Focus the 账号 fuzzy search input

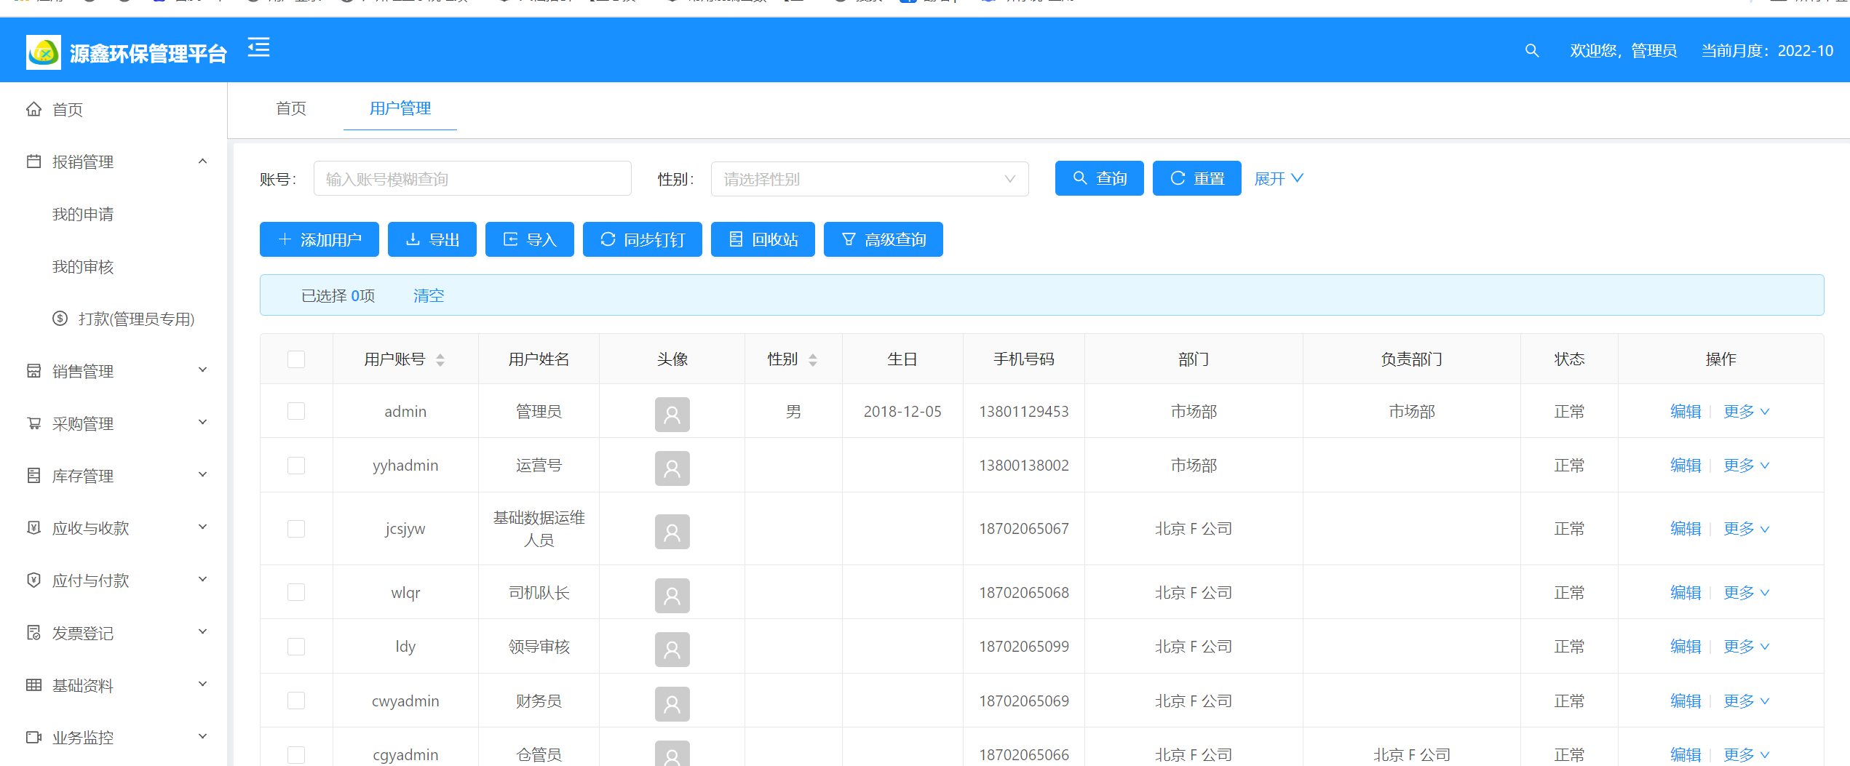click(x=472, y=179)
